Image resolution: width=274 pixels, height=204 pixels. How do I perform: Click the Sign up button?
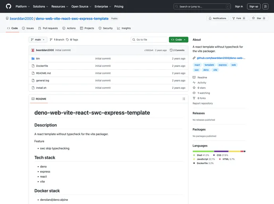click(x=254, y=6)
